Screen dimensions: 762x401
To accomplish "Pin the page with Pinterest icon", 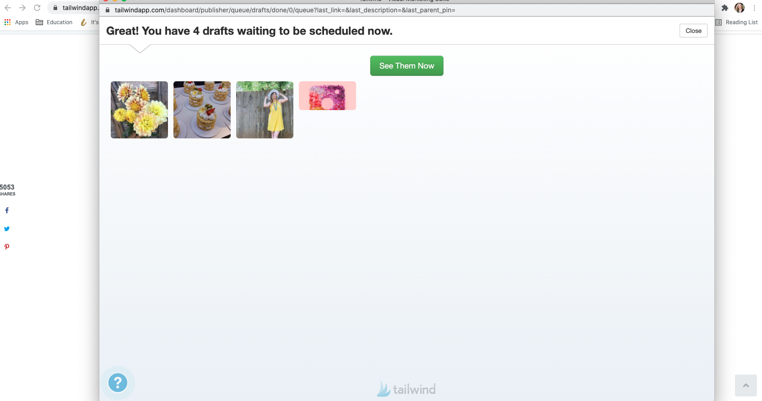I will 7,247.
